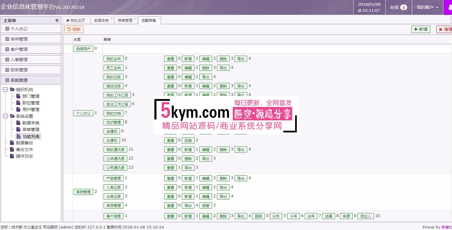Click the 我的去向 menu tag
Viewport: 452px width, 230px height.
click(113, 59)
